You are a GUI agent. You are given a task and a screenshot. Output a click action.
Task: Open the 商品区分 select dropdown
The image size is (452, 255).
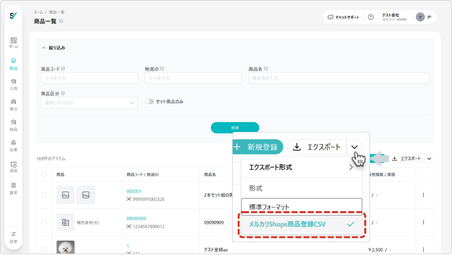[89, 103]
